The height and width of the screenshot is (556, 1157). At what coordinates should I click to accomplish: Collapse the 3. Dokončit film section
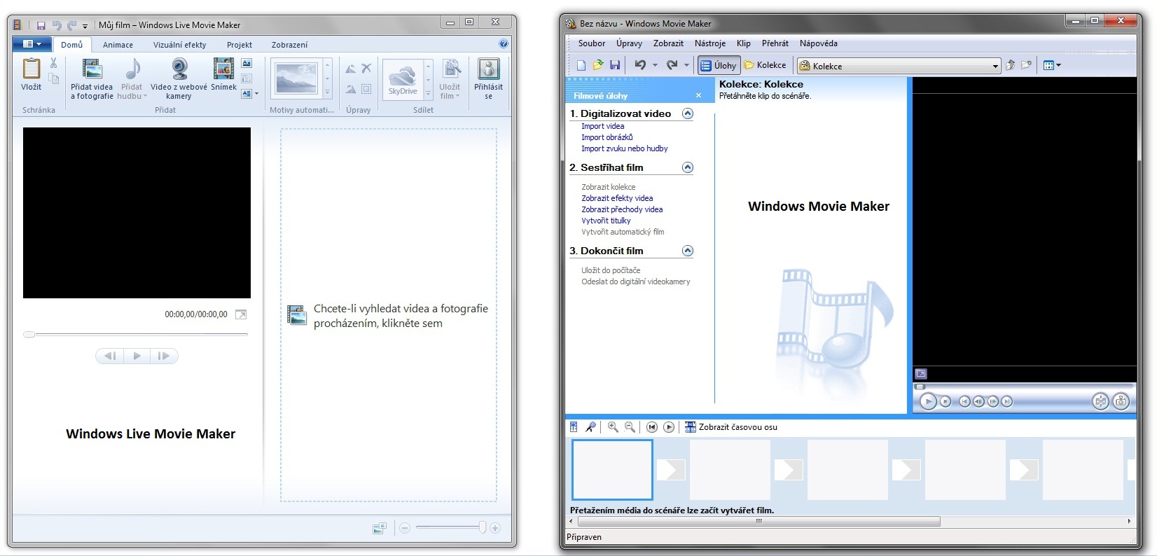[688, 251]
